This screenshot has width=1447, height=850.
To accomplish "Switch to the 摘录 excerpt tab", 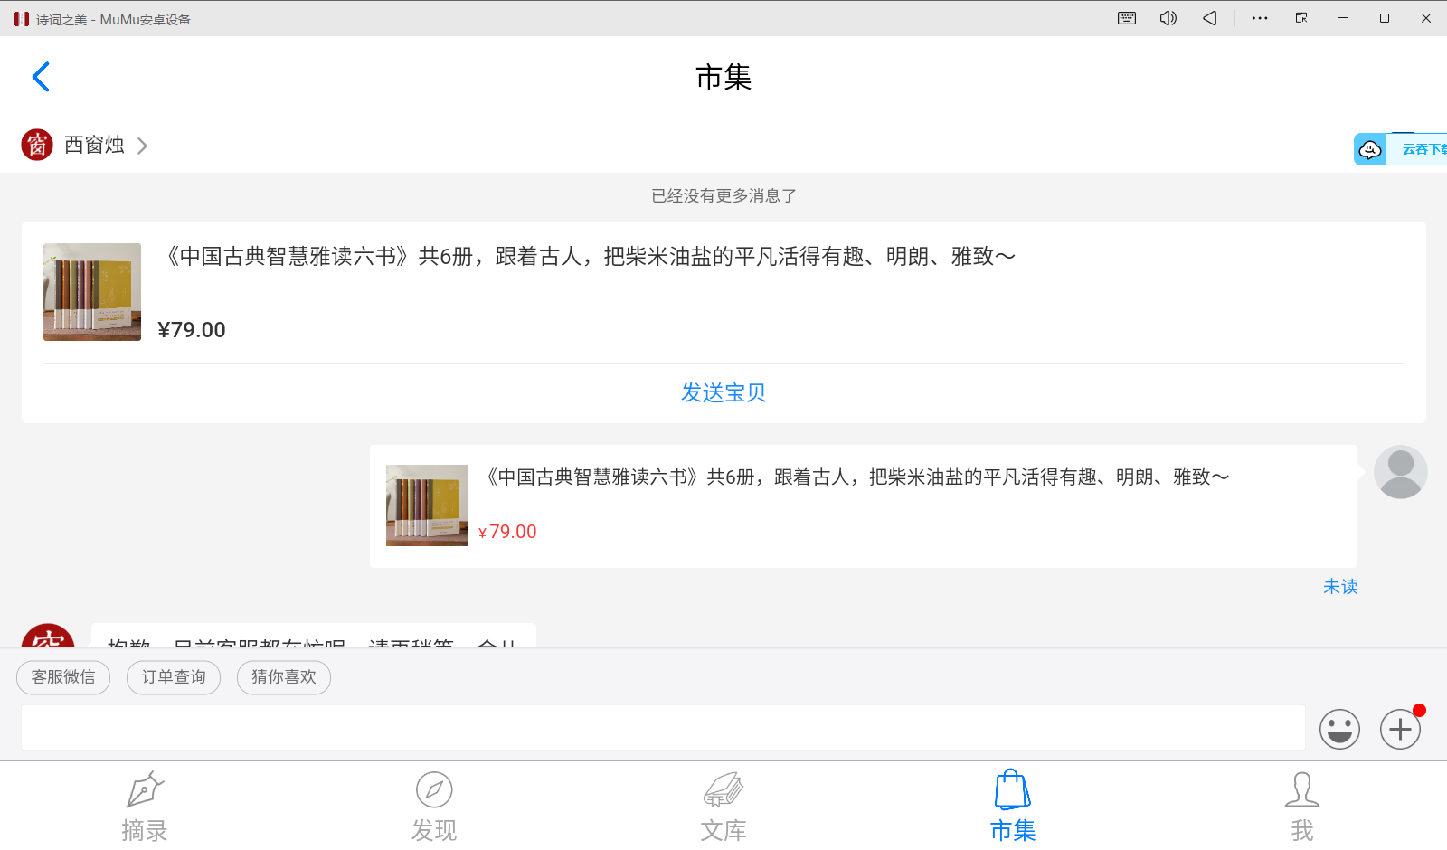I will tap(145, 805).
